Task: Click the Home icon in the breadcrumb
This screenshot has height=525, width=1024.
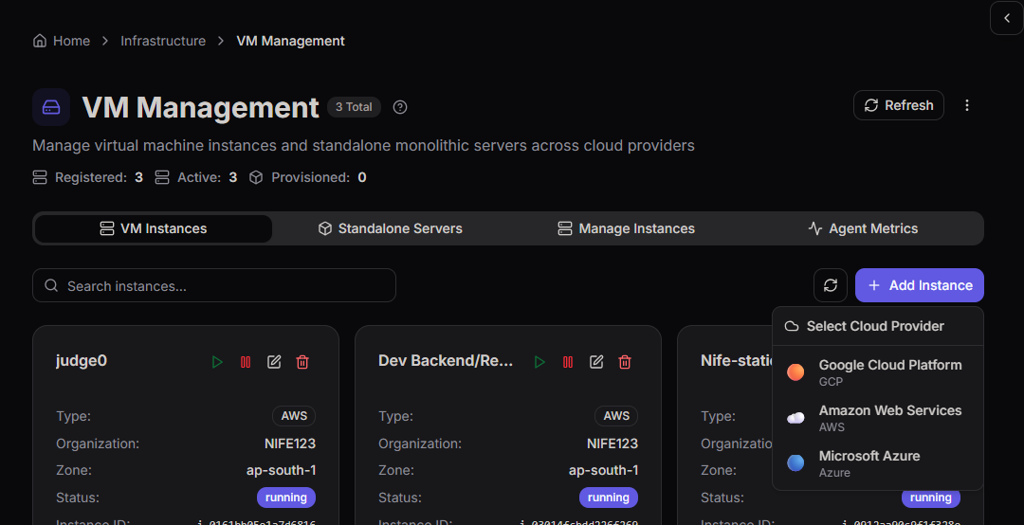Action: (x=40, y=41)
